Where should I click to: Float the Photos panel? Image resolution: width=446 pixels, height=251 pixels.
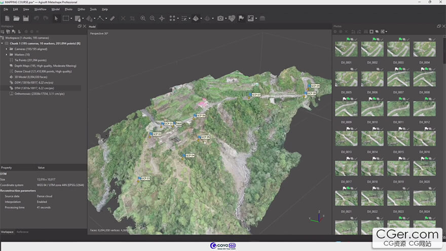tap(438, 26)
